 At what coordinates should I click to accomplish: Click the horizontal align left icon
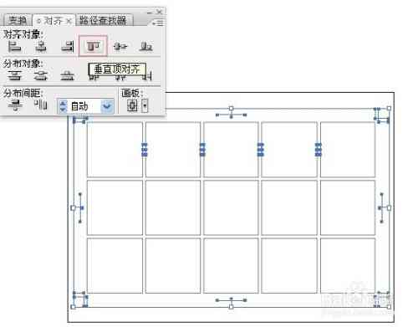coord(14,46)
